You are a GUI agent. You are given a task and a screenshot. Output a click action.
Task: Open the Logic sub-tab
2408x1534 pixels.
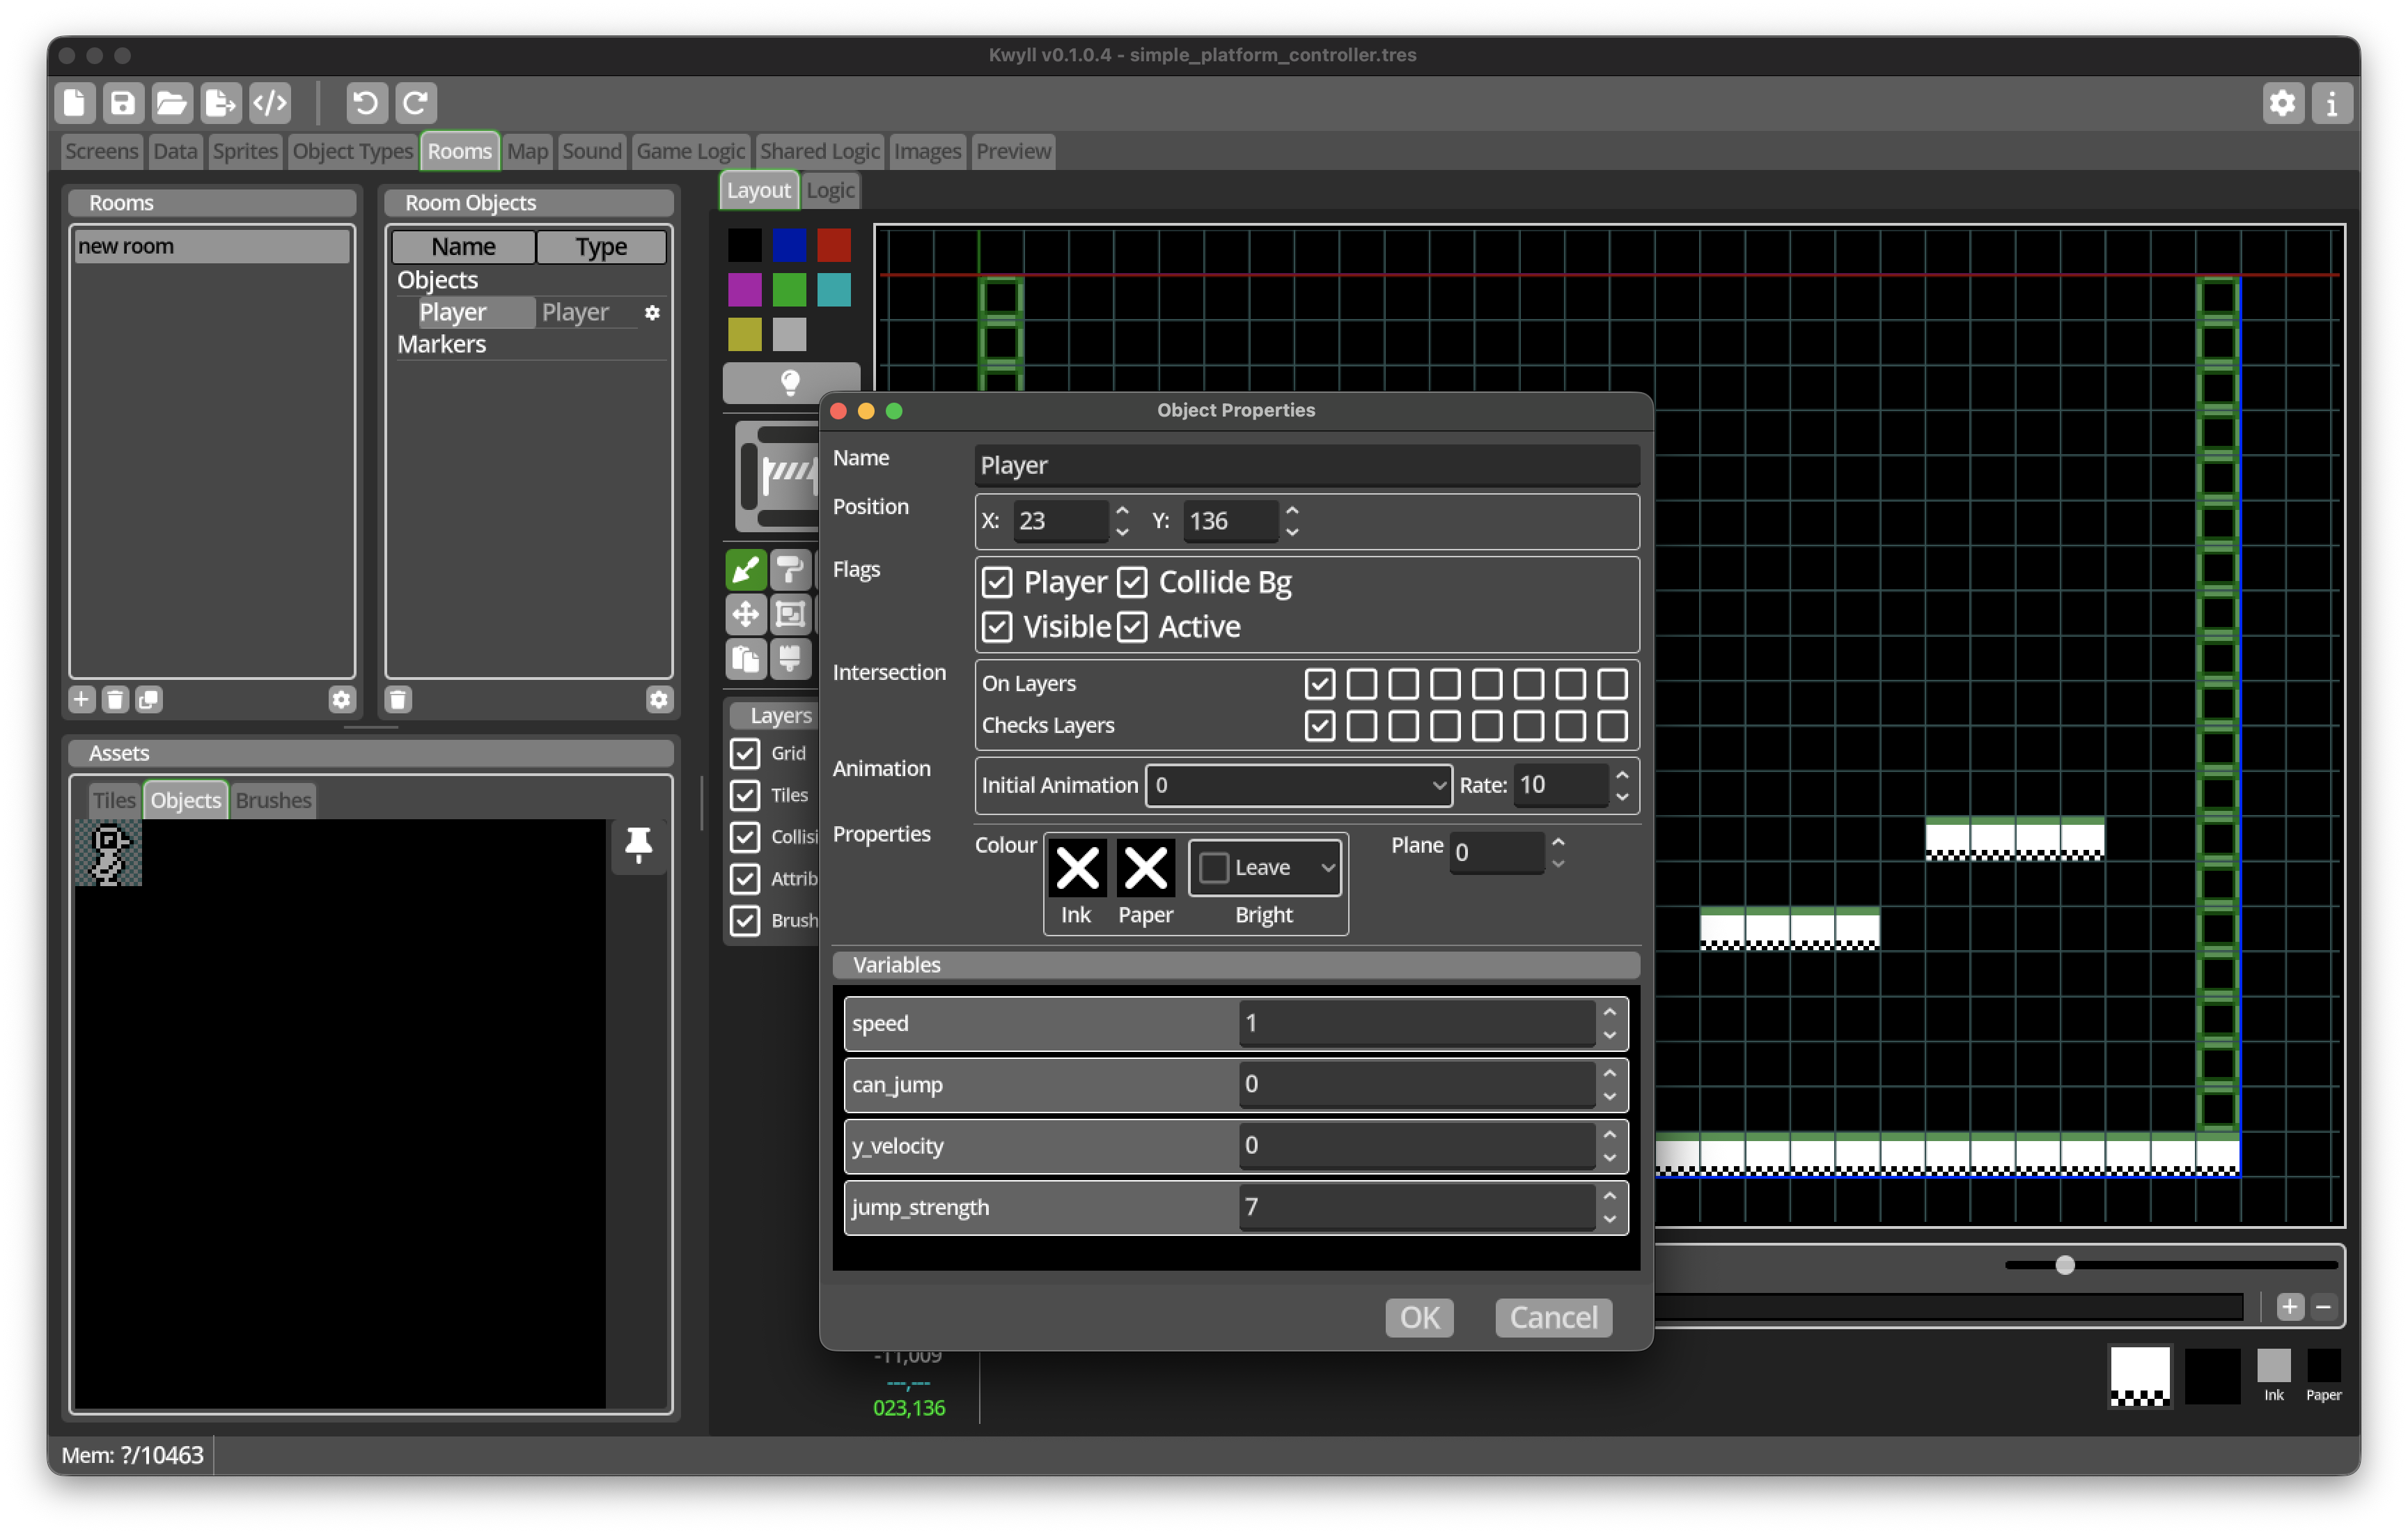pos(830,190)
